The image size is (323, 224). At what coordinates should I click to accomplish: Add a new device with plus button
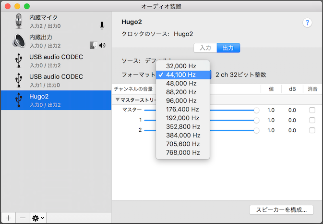pos(9,218)
